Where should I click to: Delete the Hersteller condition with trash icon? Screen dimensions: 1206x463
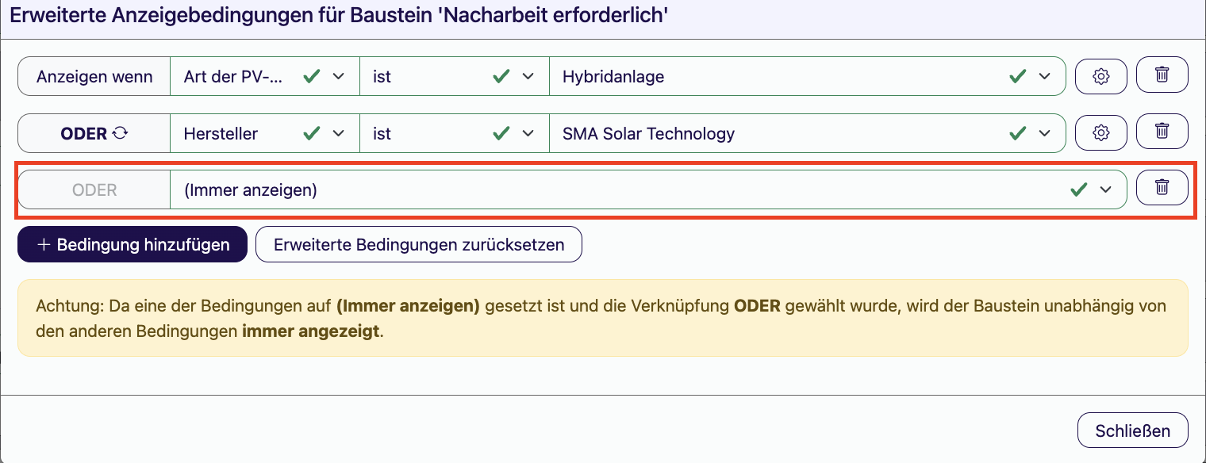click(x=1162, y=132)
